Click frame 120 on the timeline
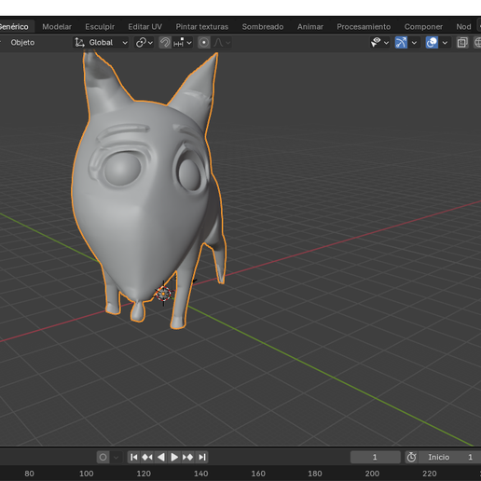The image size is (481, 481). (x=144, y=474)
